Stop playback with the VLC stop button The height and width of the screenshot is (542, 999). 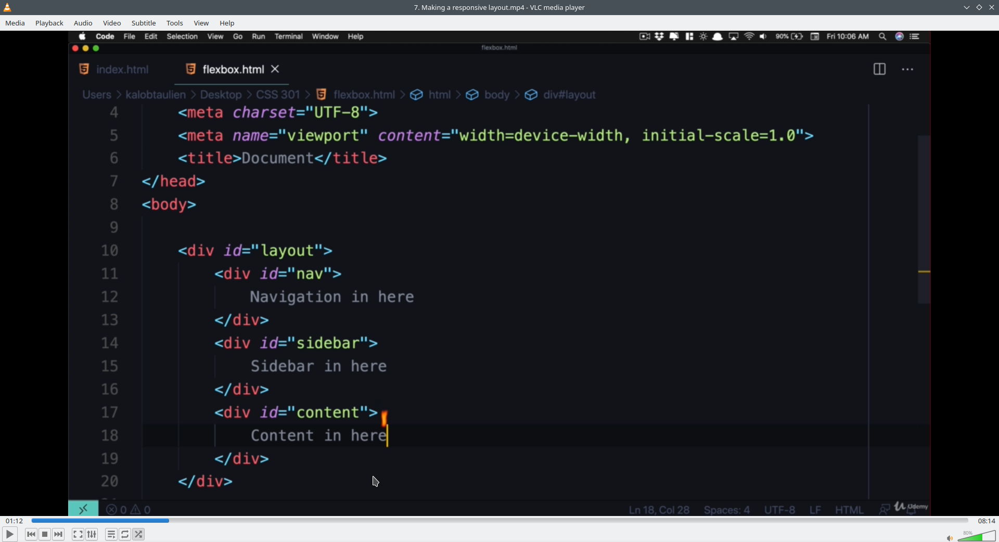[45, 534]
